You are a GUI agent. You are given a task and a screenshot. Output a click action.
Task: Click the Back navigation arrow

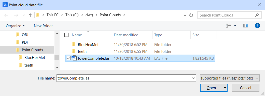pyautogui.click(x=6, y=15)
